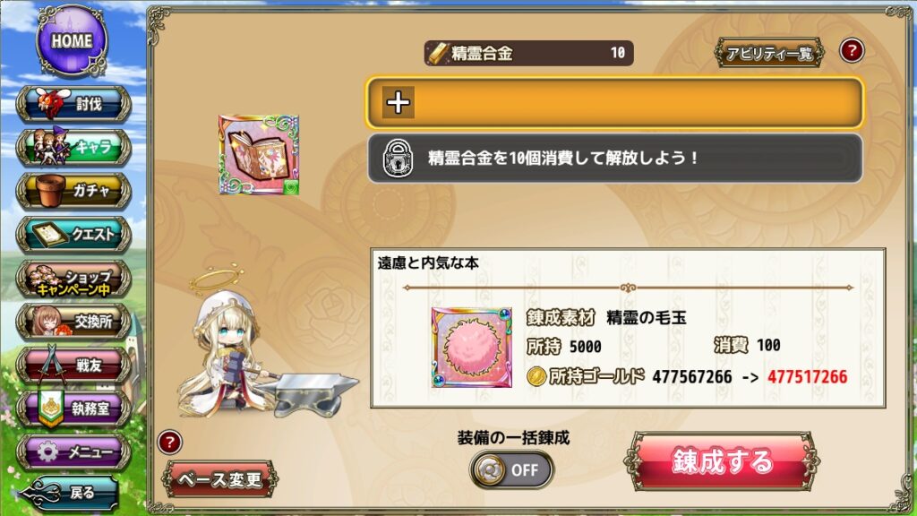The image size is (917, 516).
Task: Open the 交換所 exchange menu
Action: [x=73, y=322]
